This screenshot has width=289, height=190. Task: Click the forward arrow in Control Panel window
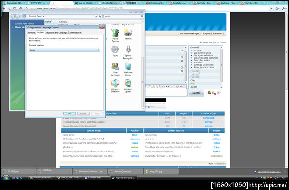pyautogui.click(x=17, y=16)
